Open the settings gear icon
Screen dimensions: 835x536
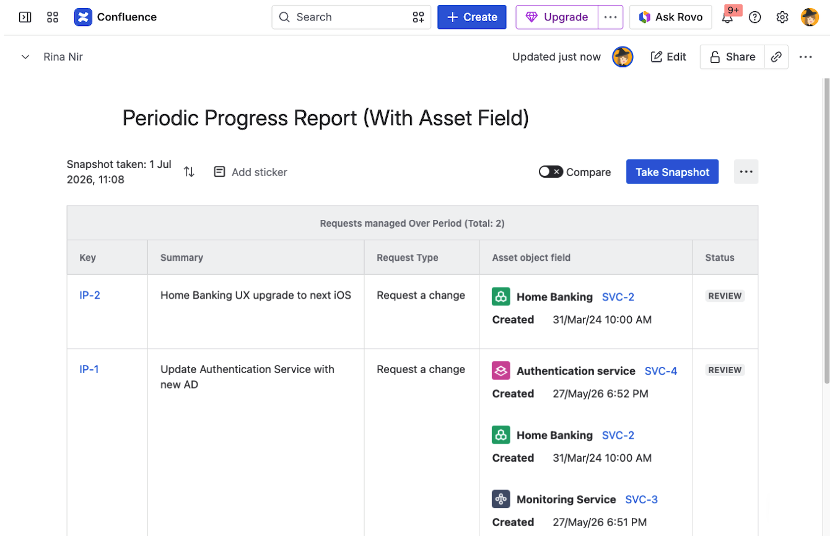coord(782,17)
